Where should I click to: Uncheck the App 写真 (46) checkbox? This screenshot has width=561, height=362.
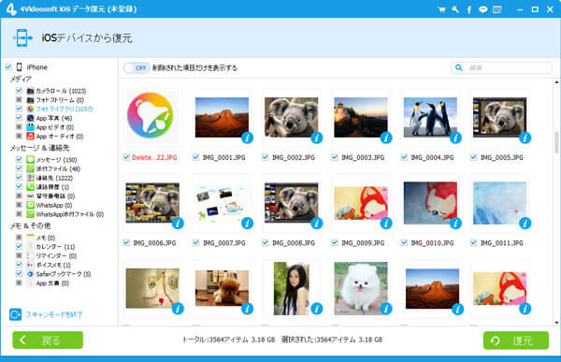(x=19, y=118)
